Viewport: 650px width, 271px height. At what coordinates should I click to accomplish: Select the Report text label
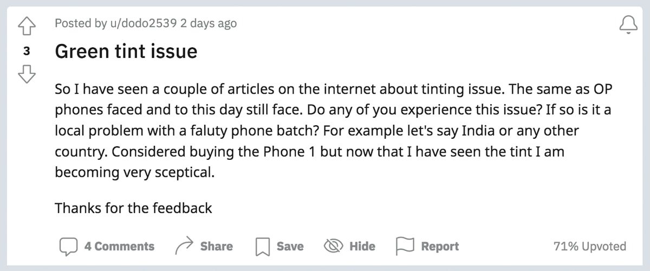tap(440, 247)
